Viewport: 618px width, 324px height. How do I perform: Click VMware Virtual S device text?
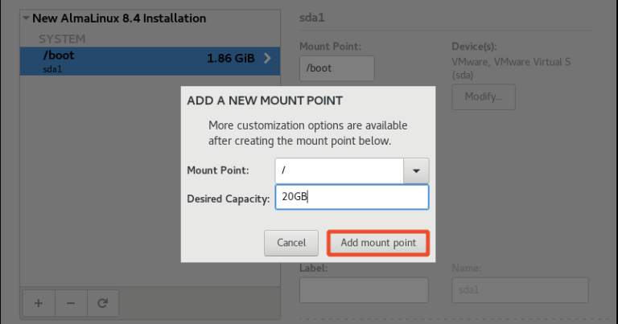[x=511, y=68]
